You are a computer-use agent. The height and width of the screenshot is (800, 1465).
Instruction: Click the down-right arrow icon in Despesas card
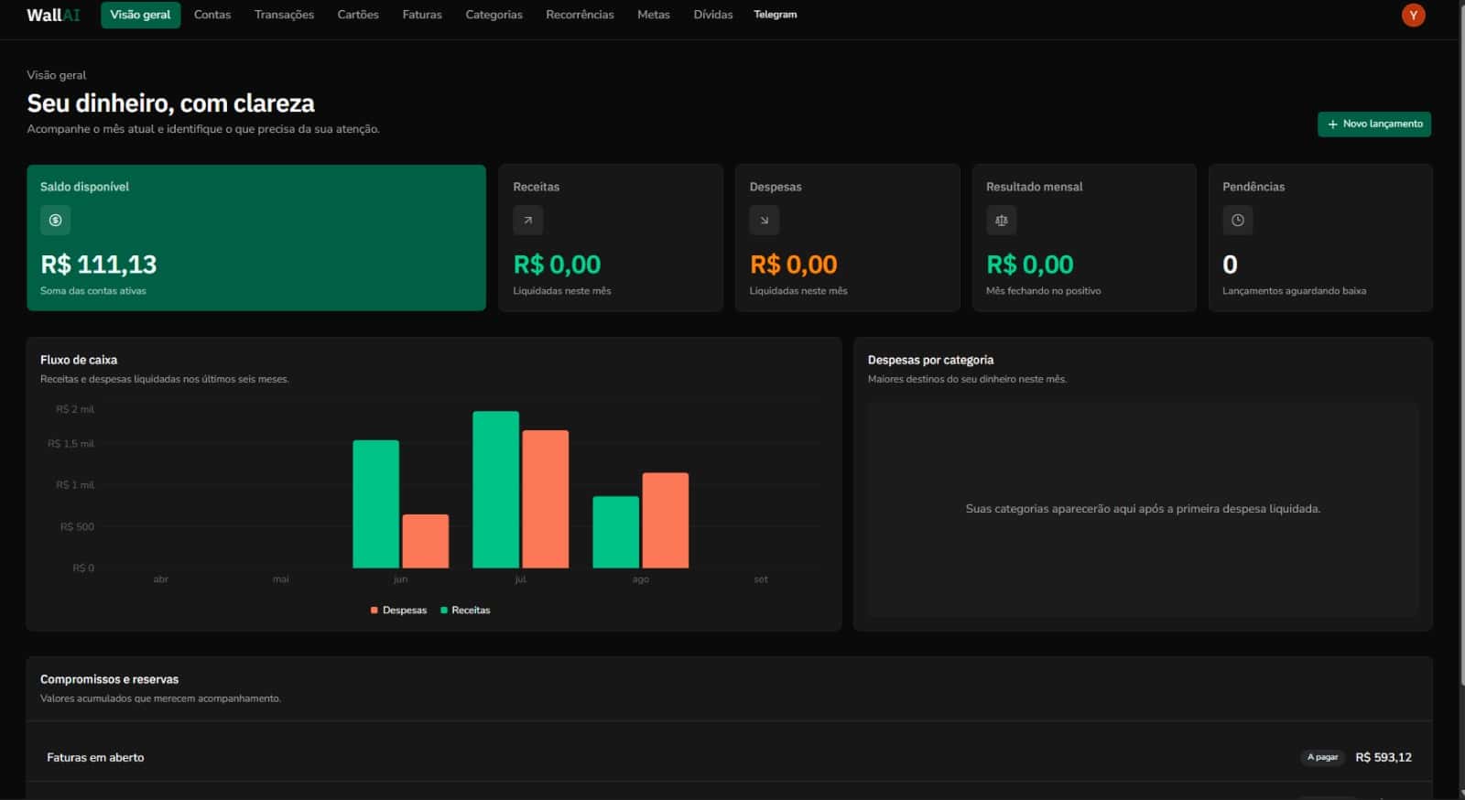(x=764, y=220)
